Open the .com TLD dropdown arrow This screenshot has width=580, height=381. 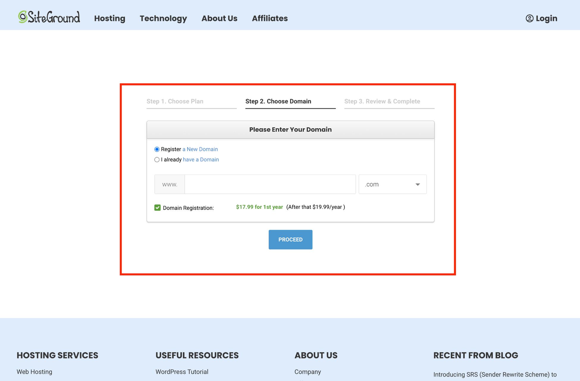(418, 184)
